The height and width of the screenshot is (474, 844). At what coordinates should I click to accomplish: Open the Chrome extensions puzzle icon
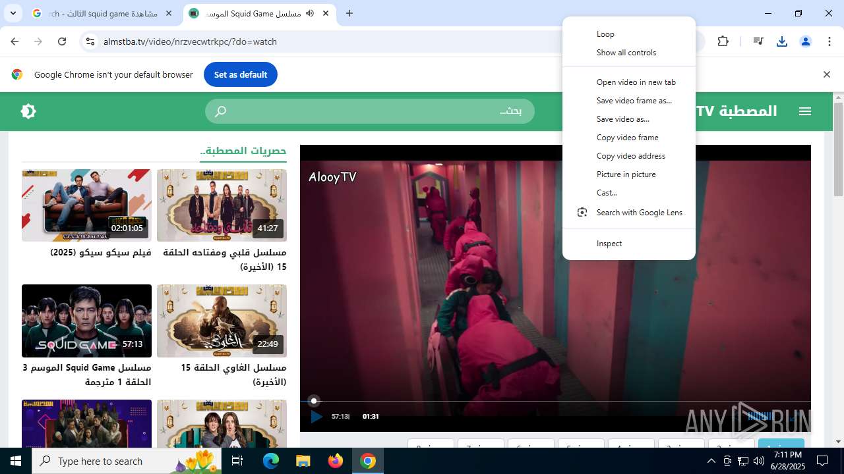[723, 41]
